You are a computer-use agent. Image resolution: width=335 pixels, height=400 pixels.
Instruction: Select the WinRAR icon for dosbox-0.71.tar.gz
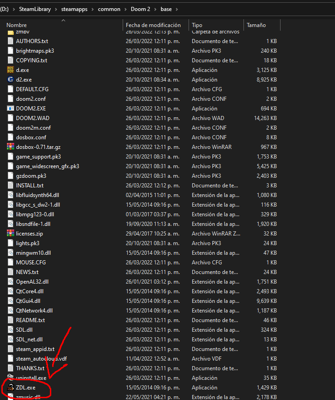(x=11, y=147)
